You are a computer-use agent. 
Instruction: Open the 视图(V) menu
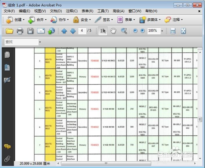(x=40, y=11)
